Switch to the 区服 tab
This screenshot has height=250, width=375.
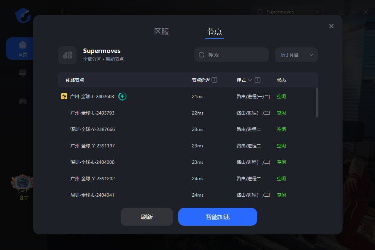[x=162, y=32]
